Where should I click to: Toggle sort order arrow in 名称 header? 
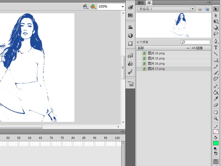point(188,48)
